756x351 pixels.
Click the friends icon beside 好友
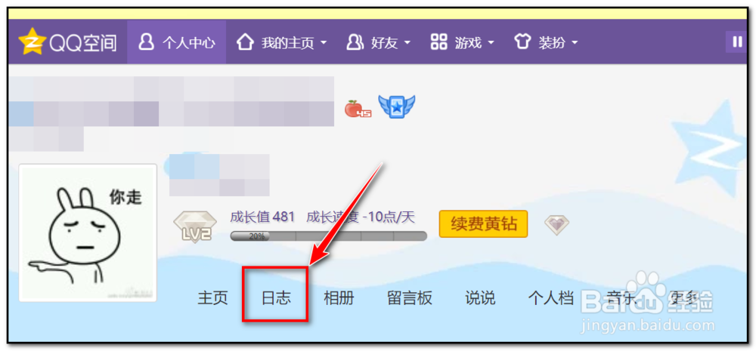click(x=355, y=42)
